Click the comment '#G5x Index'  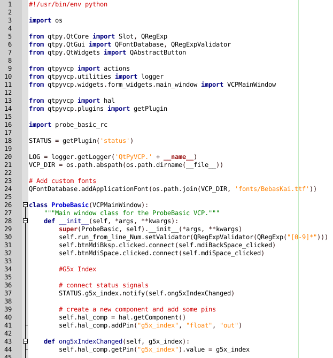click(x=78, y=269)
